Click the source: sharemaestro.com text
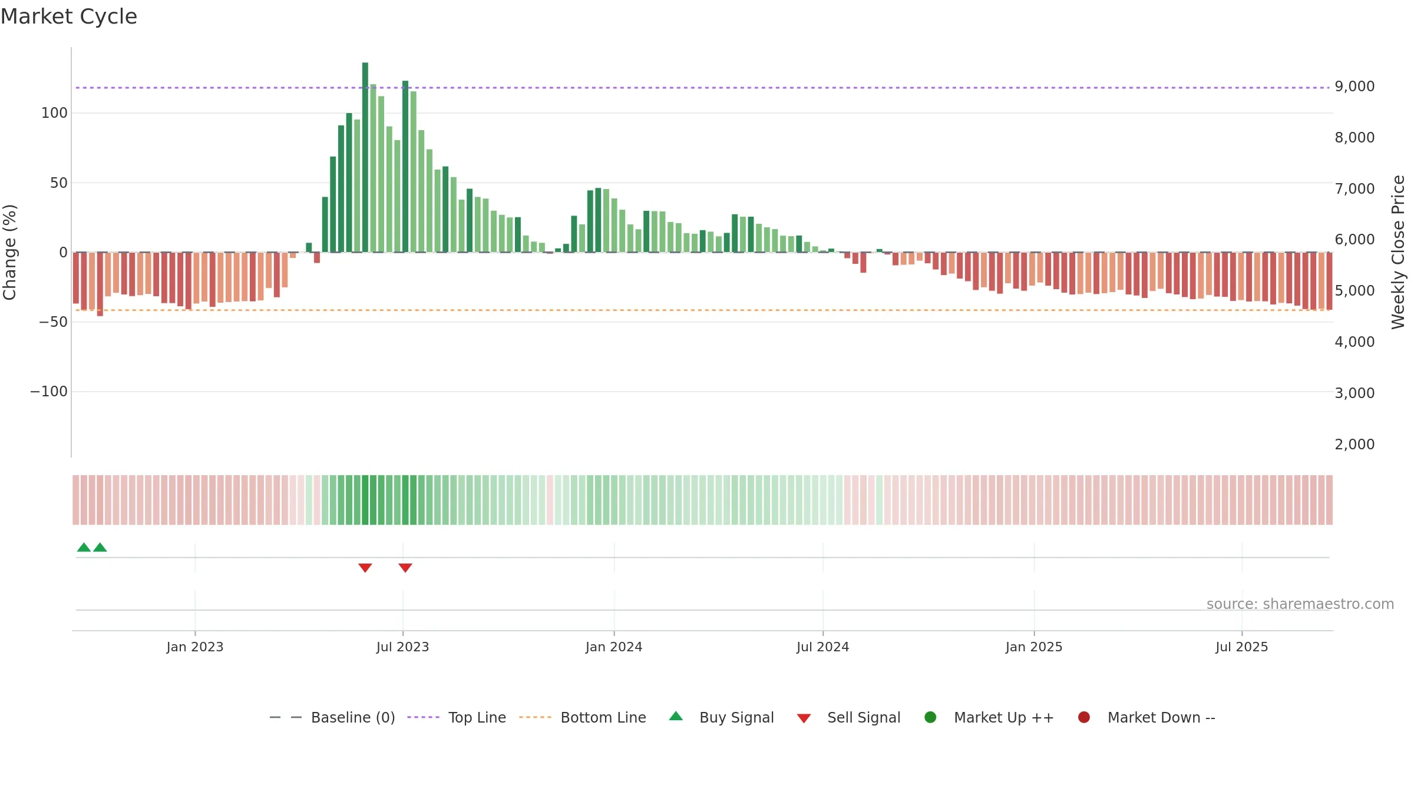 click(x=1300, y=604)
